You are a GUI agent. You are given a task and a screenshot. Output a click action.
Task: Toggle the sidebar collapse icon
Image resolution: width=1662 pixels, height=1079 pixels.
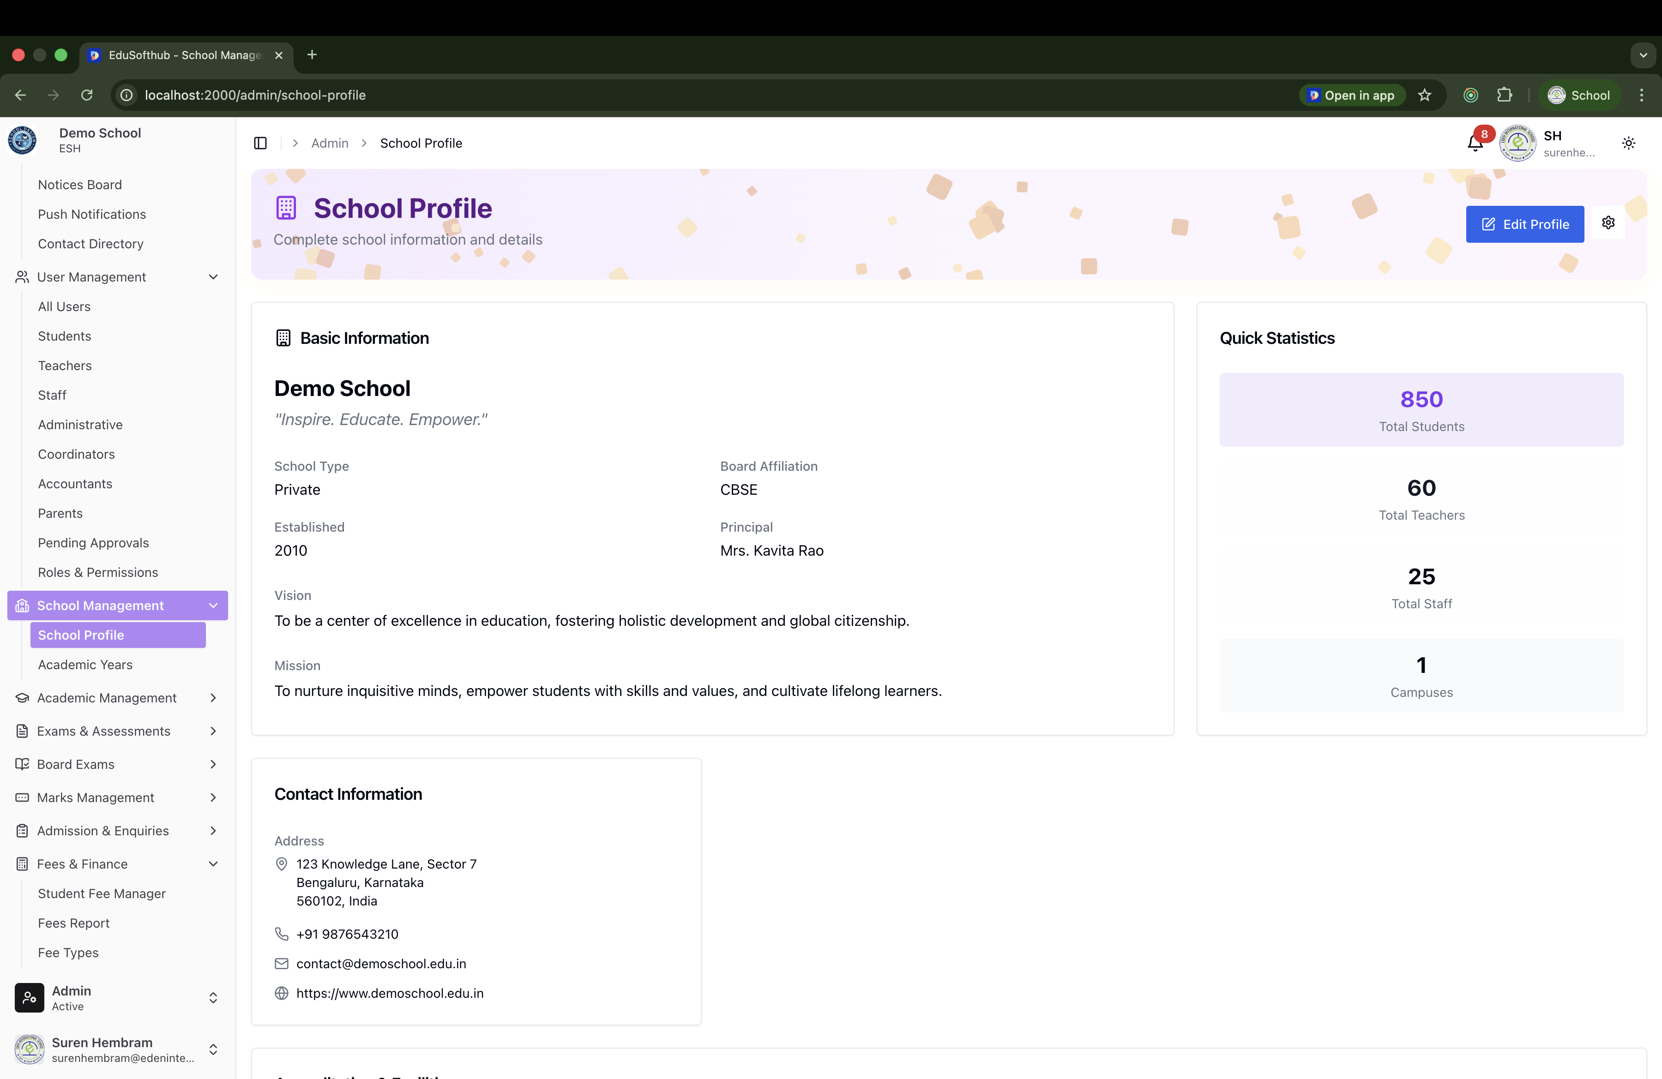pyautogui.click(x=260, y=143)
